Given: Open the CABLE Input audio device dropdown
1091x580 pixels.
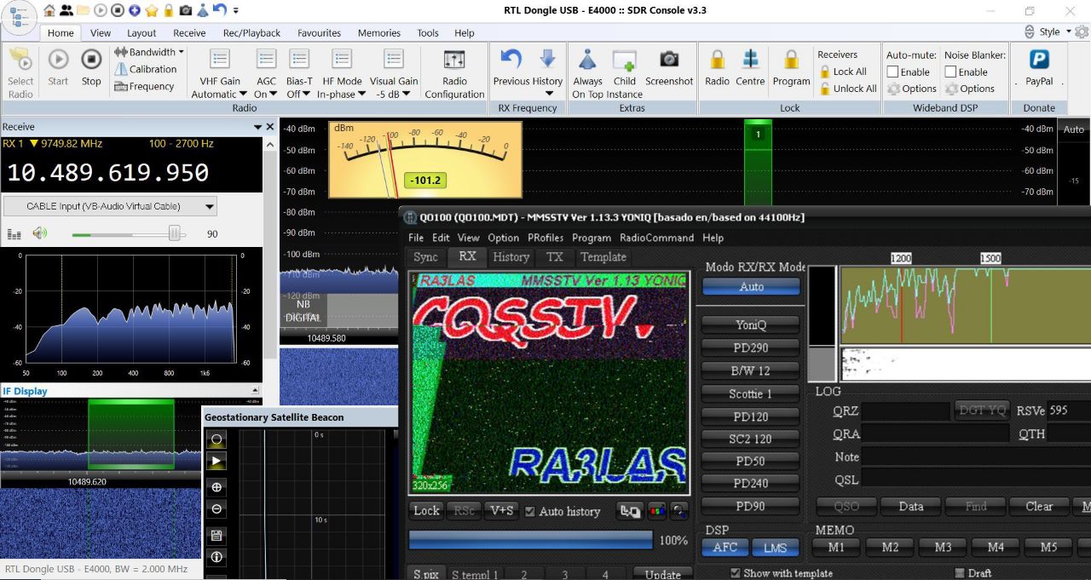Looking at the screenshot, I should [x=110, y=206].
